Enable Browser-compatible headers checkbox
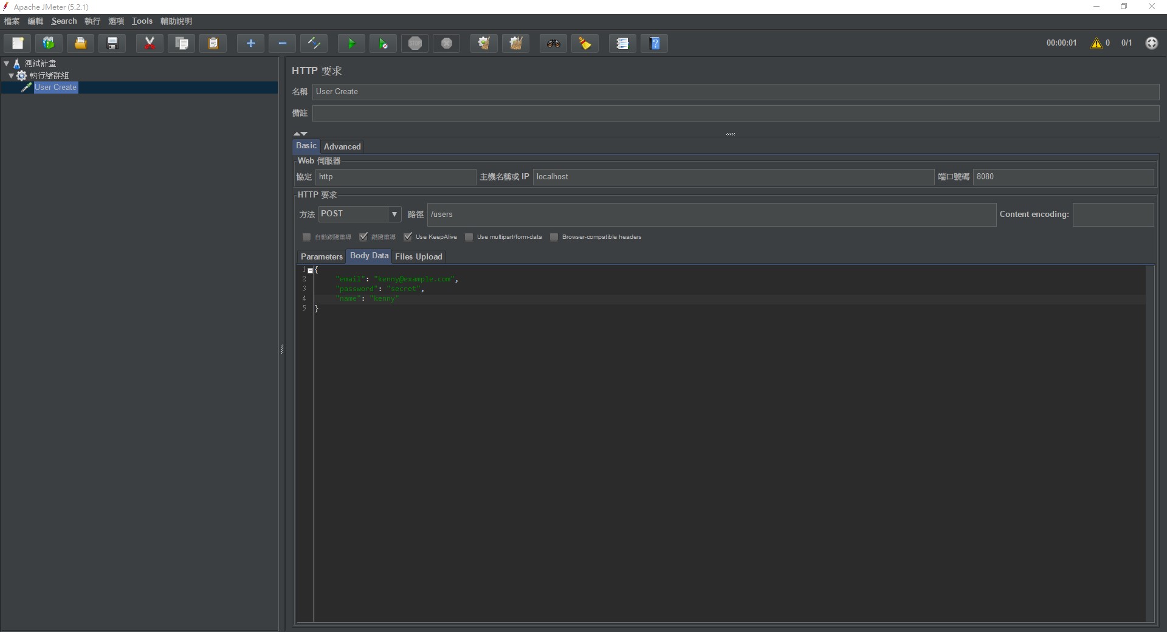Image resolution: width=1167 pixels, height=632 pixels. pos(554,237)
